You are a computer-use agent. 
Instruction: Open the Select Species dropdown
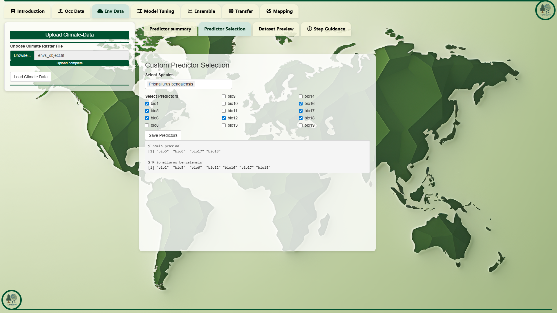tap(188, 84)
